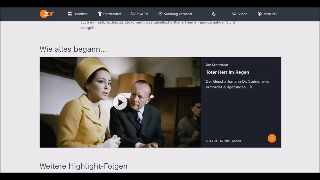Click the episode thumbnail image
The width and height of the screenshot is (320, 180).
point(120,102)
